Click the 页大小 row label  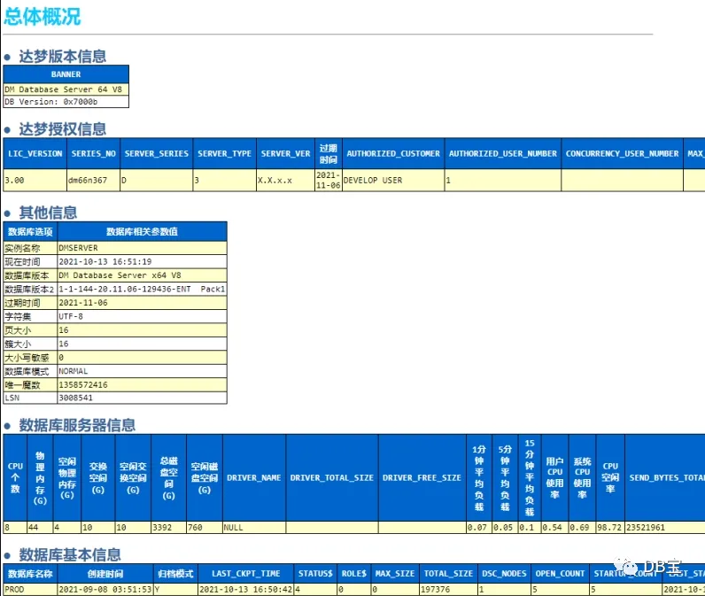tap(30, 330)
